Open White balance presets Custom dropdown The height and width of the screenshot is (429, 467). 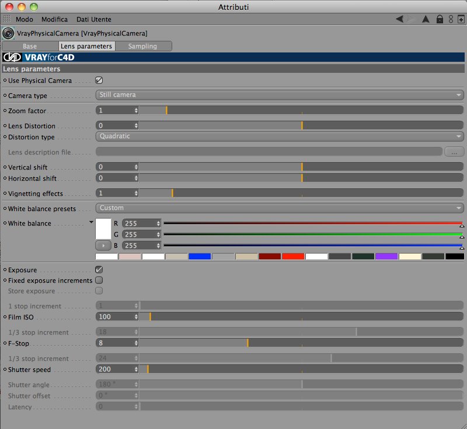pos(280,208)
